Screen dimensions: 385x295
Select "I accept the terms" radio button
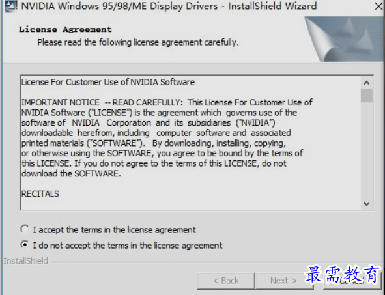[x=25, y=229]
